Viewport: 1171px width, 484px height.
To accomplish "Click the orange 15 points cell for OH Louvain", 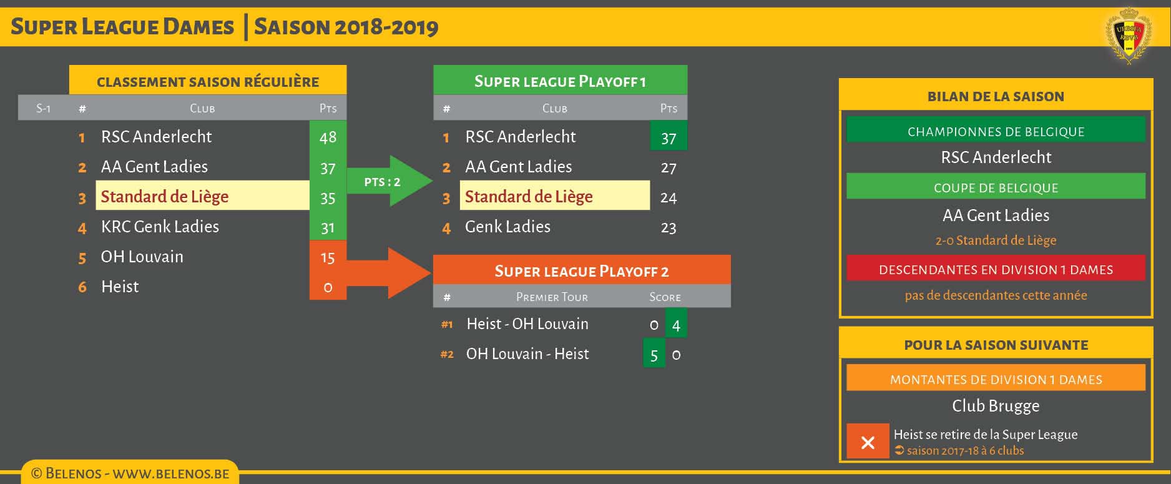I will [x=328, y=257].
